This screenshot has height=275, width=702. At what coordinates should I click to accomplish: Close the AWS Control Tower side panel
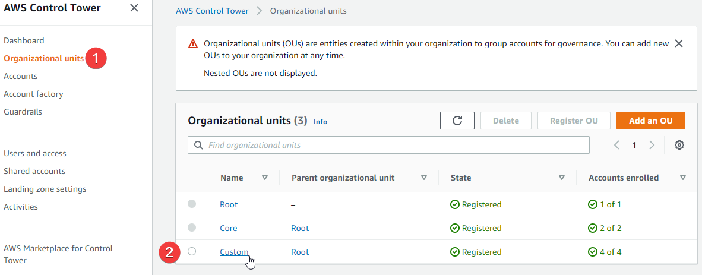134,8
